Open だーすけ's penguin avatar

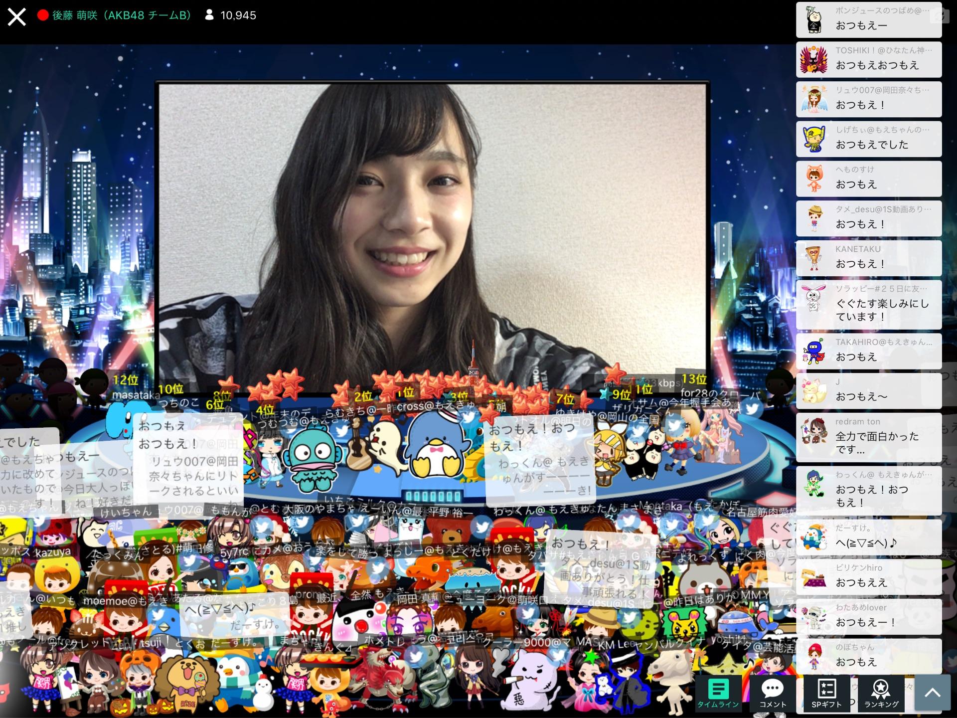pyautogui.click(x=814, y=537)
